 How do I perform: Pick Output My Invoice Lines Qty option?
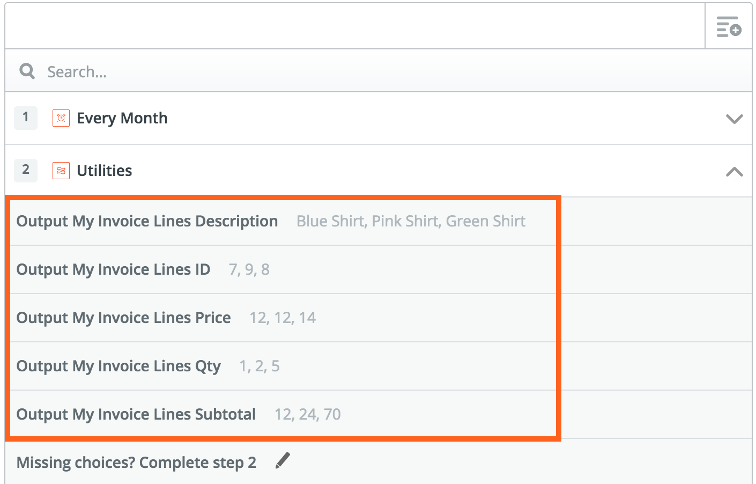pos(118,366)
